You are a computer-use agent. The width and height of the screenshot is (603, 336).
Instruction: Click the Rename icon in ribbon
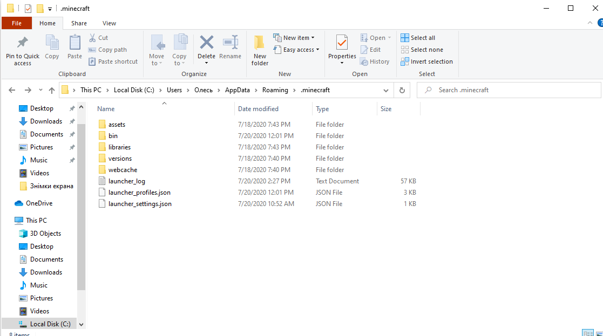click(x=231, y=43)
